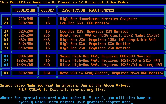Click the MCGA PS/2 Model 25/30 description

coord(110,35)
